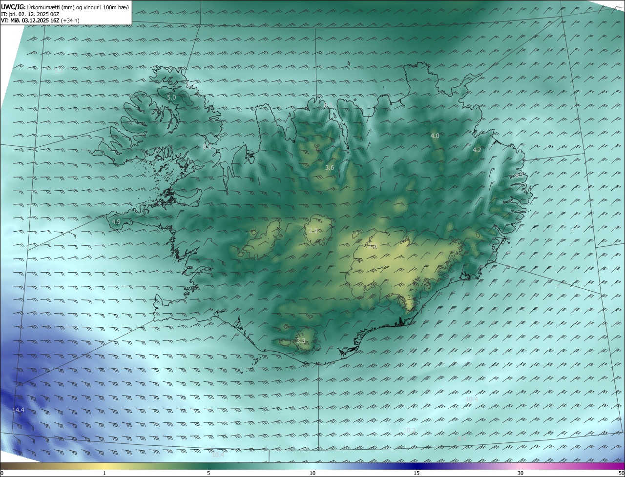Click the 4.9 value on the Snæfellsnes peninsula
The width and height of the screenshot is (625, 477).
click(x=116, y=222)
